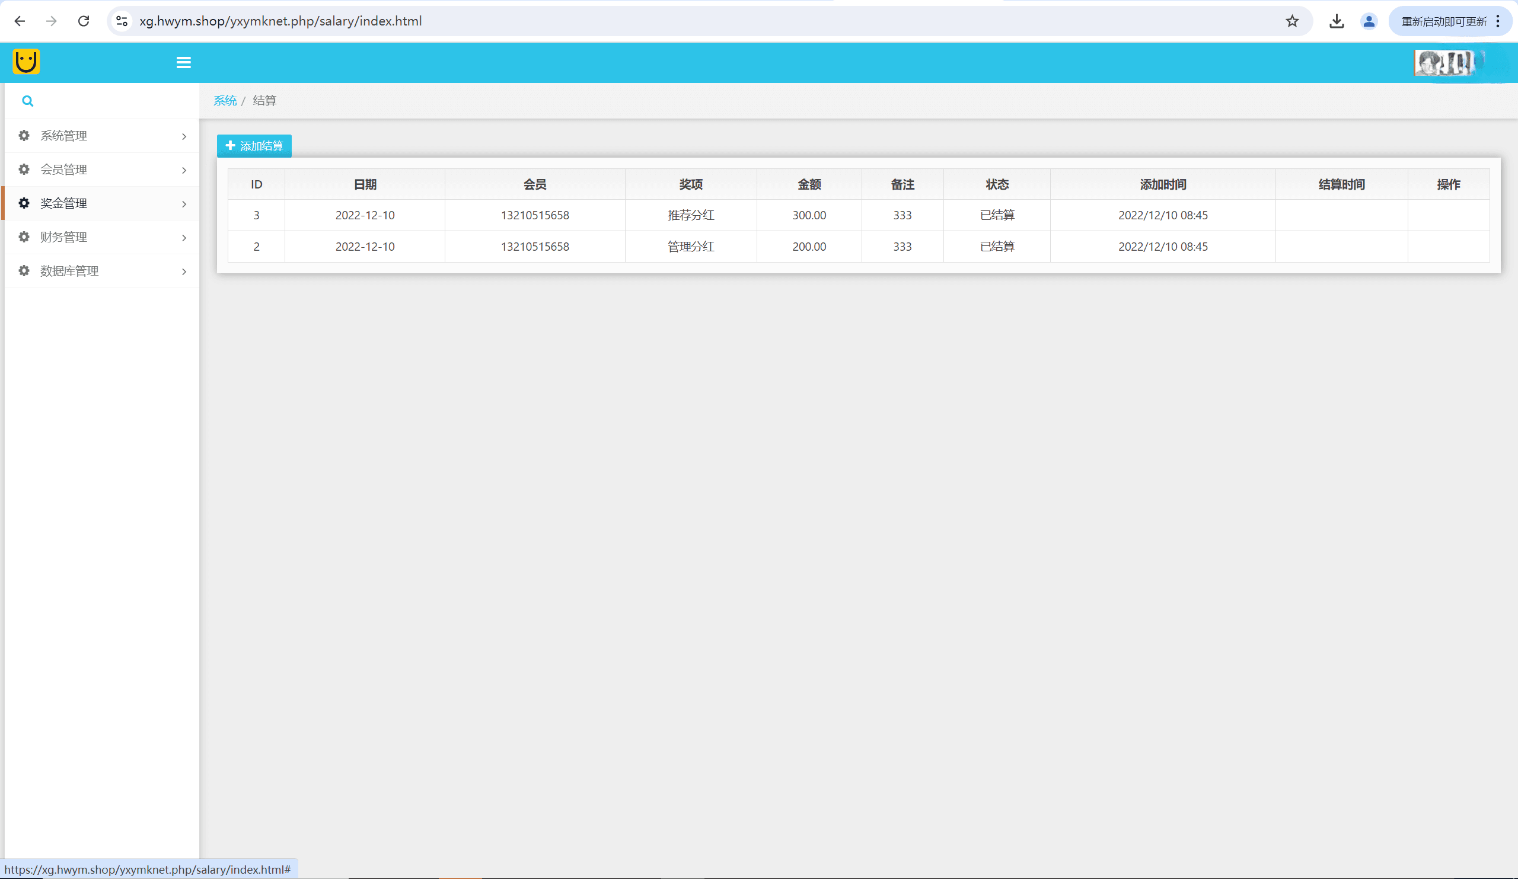Viewport: 1518px width, 879px height.
Task: Open the browser downloads icon
Action: click(1337, 22)
